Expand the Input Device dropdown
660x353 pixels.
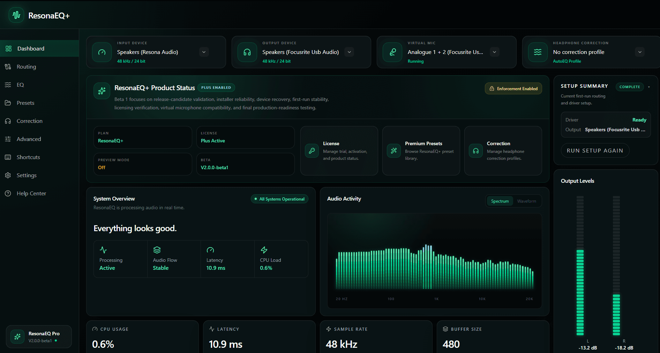pyautogui.click(x=204, y=52)
